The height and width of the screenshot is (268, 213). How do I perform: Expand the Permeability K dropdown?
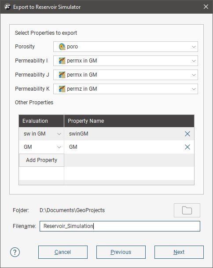125,89
